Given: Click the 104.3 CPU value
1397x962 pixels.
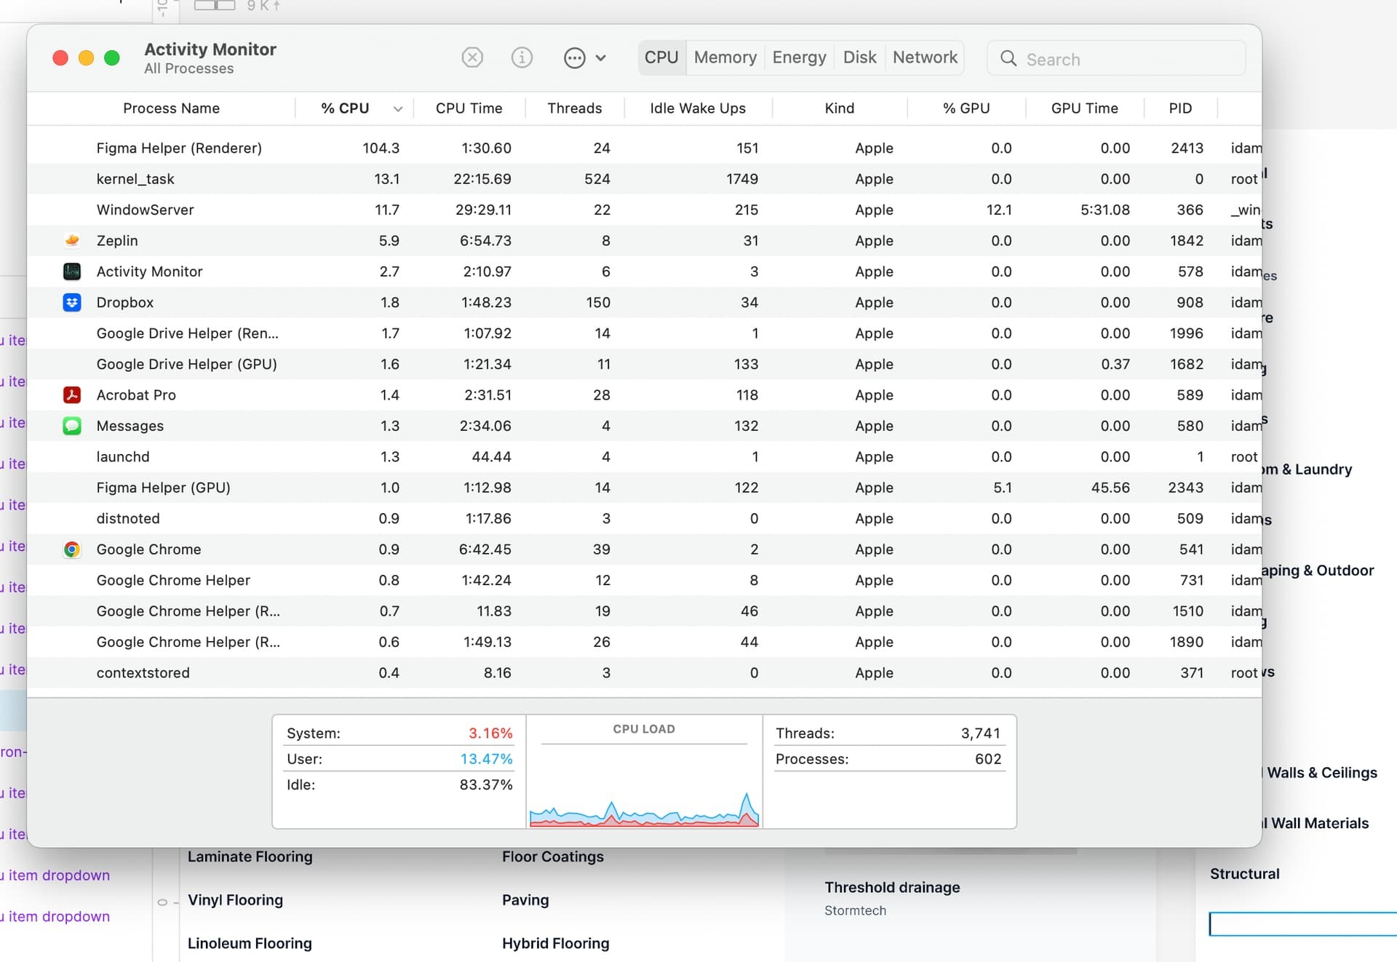Looking at the screenshot, I should click(x=381, y=148).
